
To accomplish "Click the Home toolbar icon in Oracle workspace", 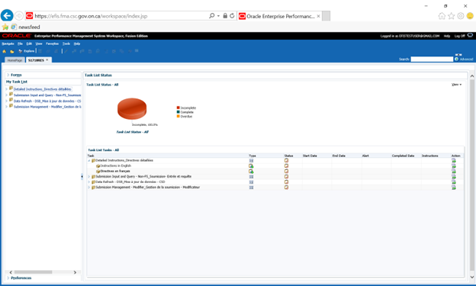I will click(5, 51).
